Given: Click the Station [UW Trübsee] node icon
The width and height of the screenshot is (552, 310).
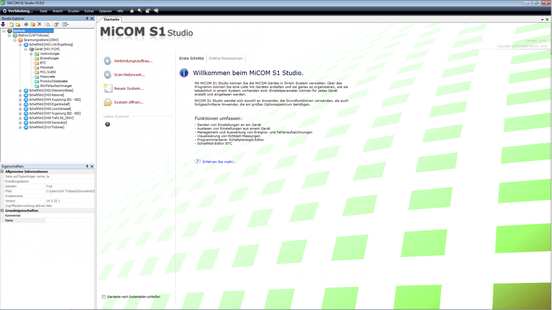Looking at the screenshot, I should 15,35.
